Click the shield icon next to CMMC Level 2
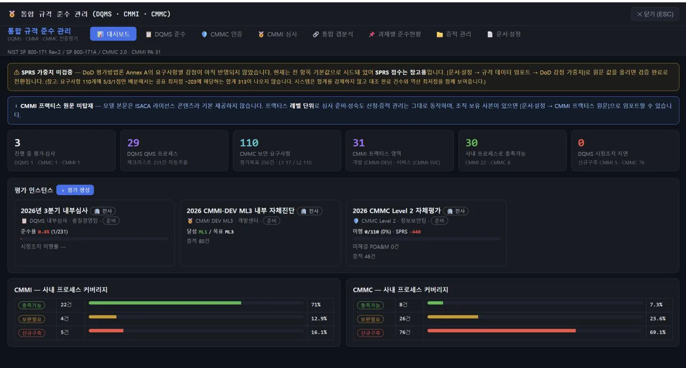This screenshot has height=368, width=686. coord(356,221)
